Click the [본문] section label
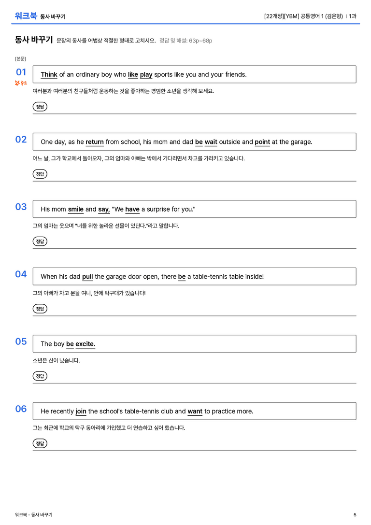371x525 pixels. tap(20, 59)
